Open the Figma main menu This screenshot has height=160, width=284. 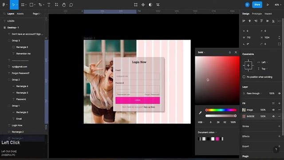[x=4, y=5]
